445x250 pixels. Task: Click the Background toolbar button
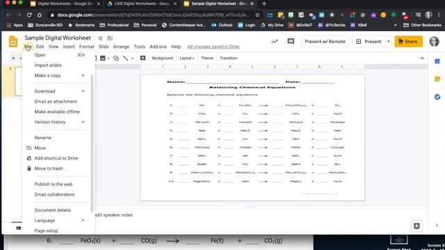(x=162, y=58)
